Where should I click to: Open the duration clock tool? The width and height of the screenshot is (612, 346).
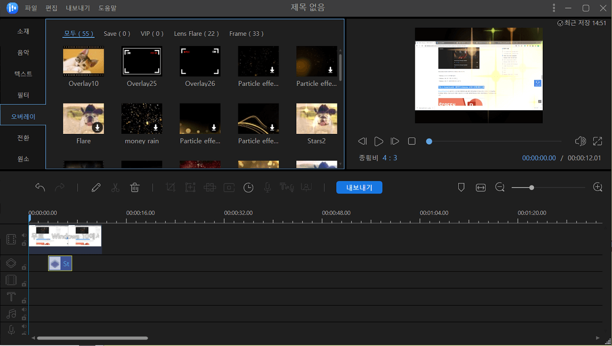tap(248, 187)
